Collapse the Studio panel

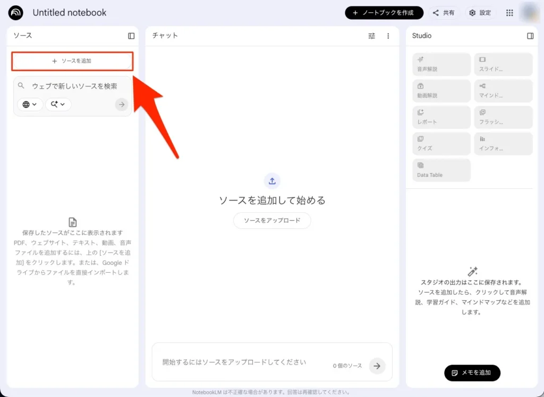(x=530, y=36)
